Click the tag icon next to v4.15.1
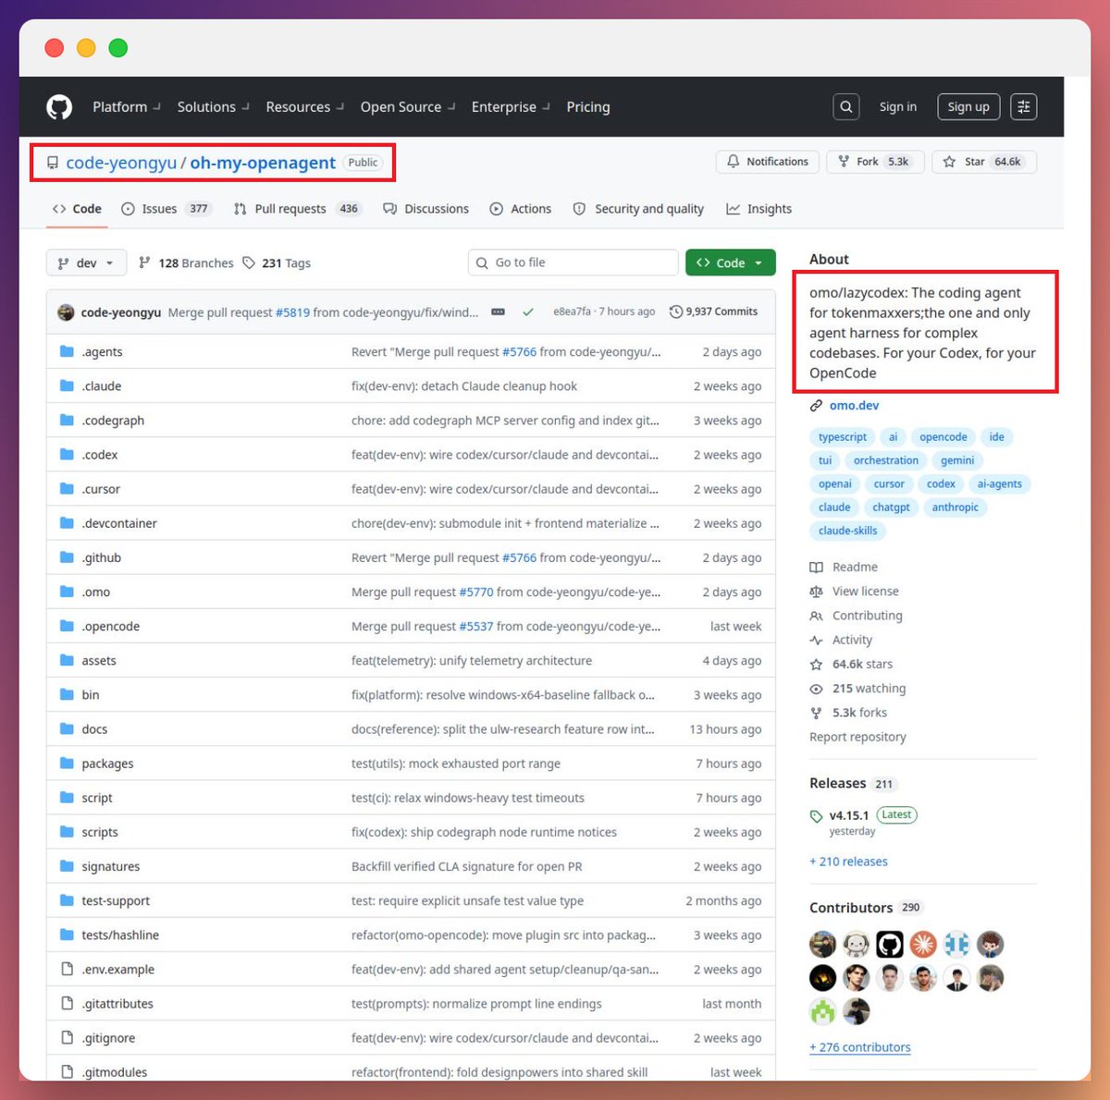 [816, 816]
